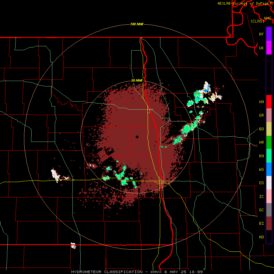Click the GR legend label

261,115
